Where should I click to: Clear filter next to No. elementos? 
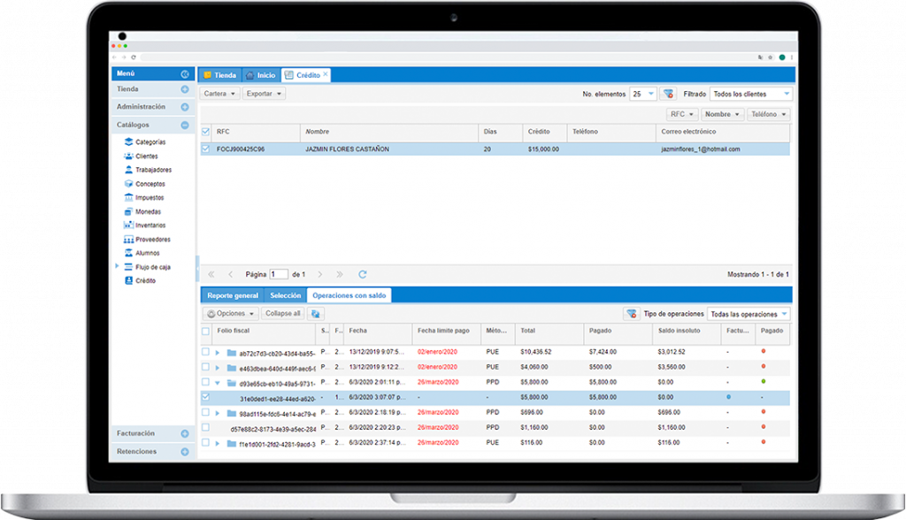pyautogui.click(x=668, y=94)
